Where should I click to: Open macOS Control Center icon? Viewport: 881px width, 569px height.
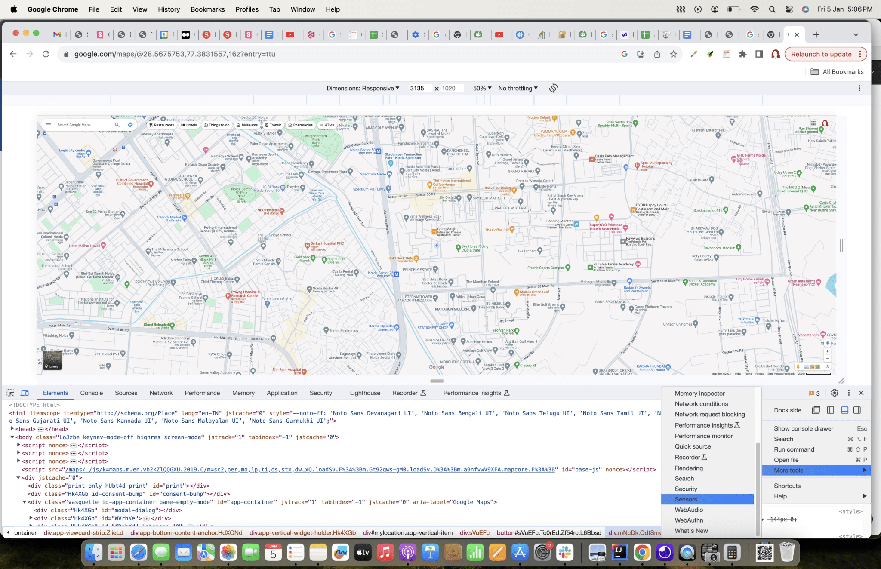[x=789, y=9]
